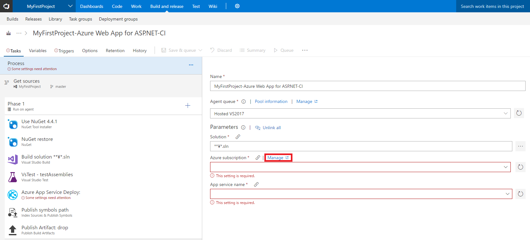Click the Get sources icon
This screenshot has height=240, width=530.
pyautogui.click(x=7, y=82)
